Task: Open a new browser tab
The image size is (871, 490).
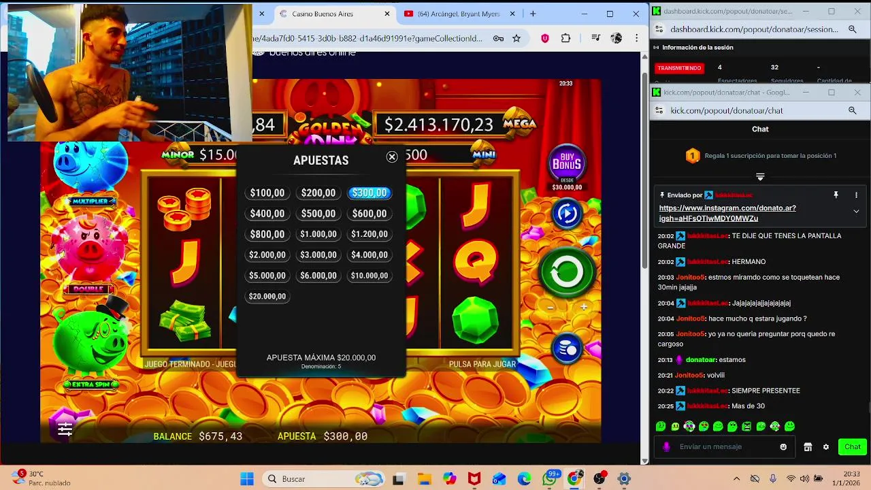Action: [x=533, y=14]
